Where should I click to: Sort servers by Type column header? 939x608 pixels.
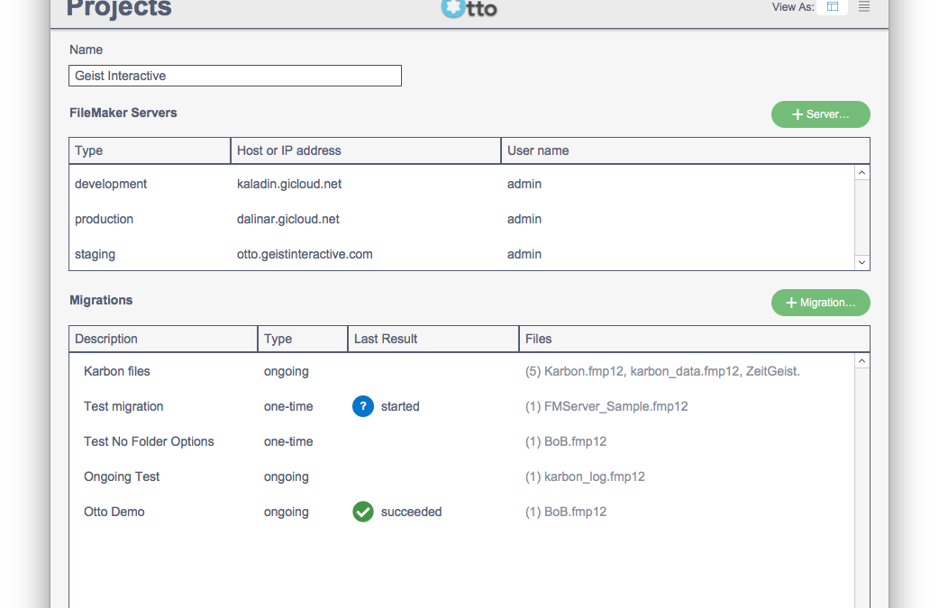coord(150,150)
